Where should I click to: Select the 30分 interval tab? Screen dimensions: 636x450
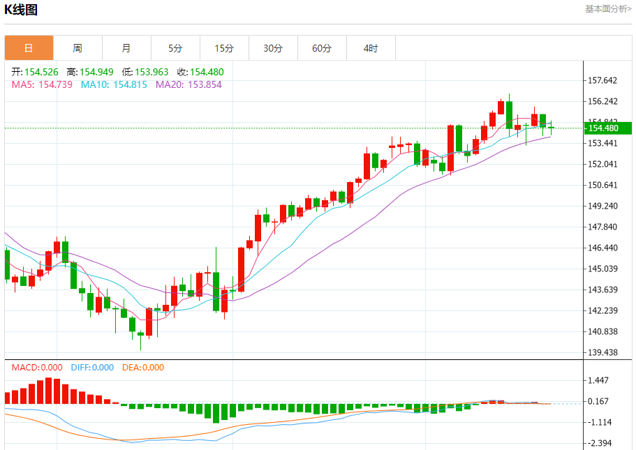[273, 48]
